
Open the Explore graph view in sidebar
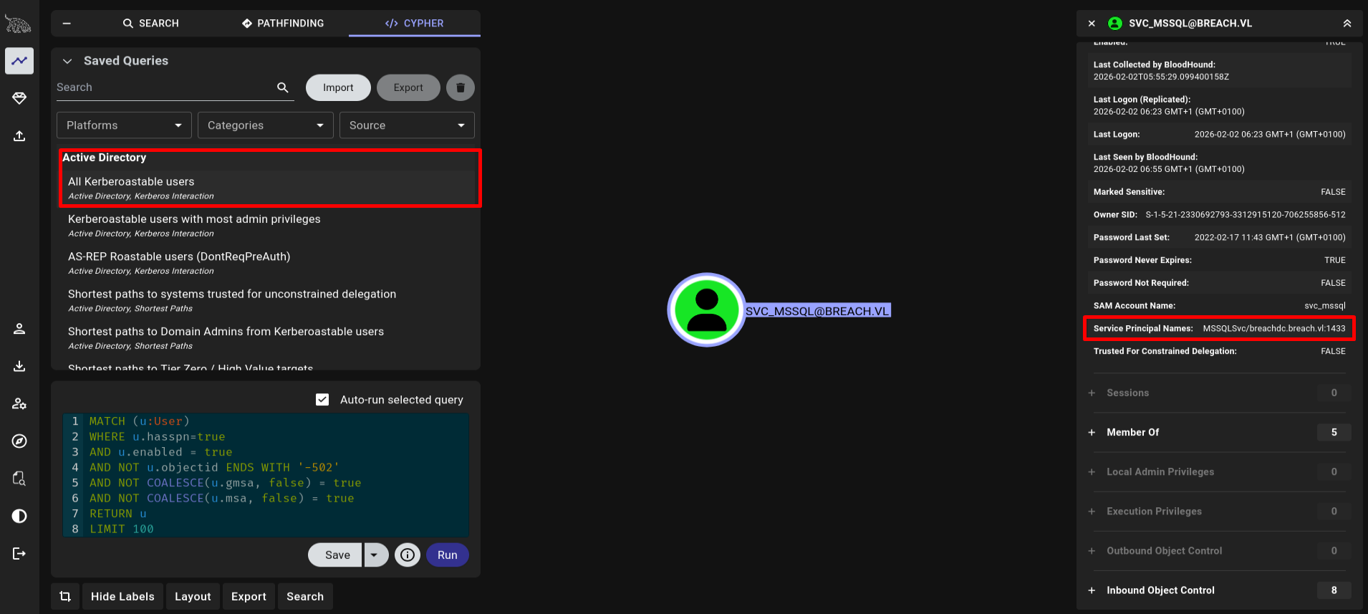click(19, 61)
